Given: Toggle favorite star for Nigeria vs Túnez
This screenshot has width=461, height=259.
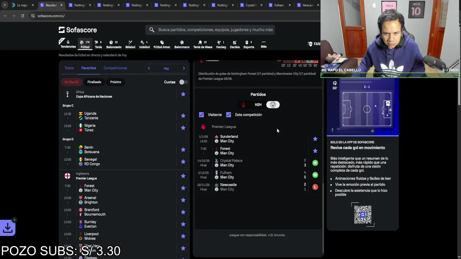Looking at the screenshot, I should pyautogui.click(x=183, y=128).
